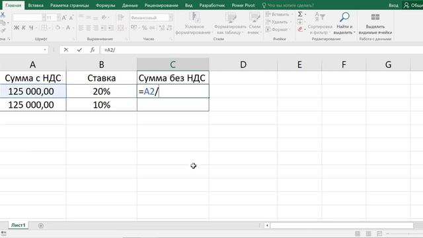Click Merge and Center icon
Viewport: 423px width, 238px height.
pyautogui.click(x=120, y=28)
